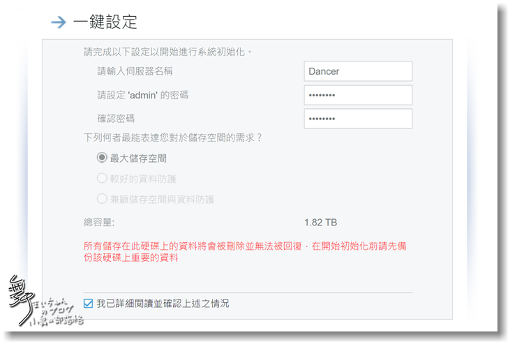Click the 請完成以下設定 instruction line
This screenshot has height=342, width=508.
167,52
